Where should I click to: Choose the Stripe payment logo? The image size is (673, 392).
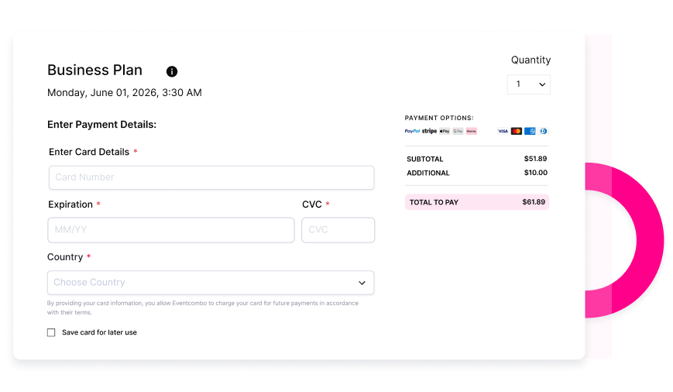(429, 132)
